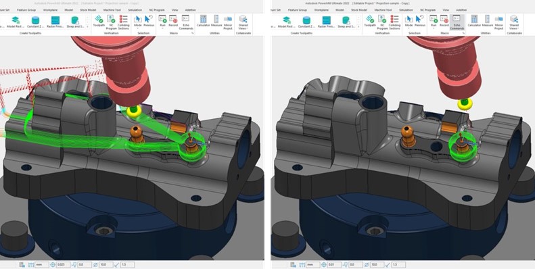The width and height of the screenshot is (535, 269).
Task: Pick Raster Finishing toolpath in right window
Action: tap(326, 22)
